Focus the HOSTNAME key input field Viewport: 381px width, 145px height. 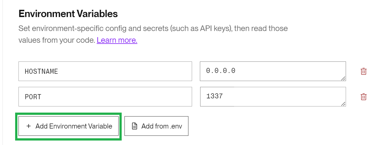pos(105,71)
